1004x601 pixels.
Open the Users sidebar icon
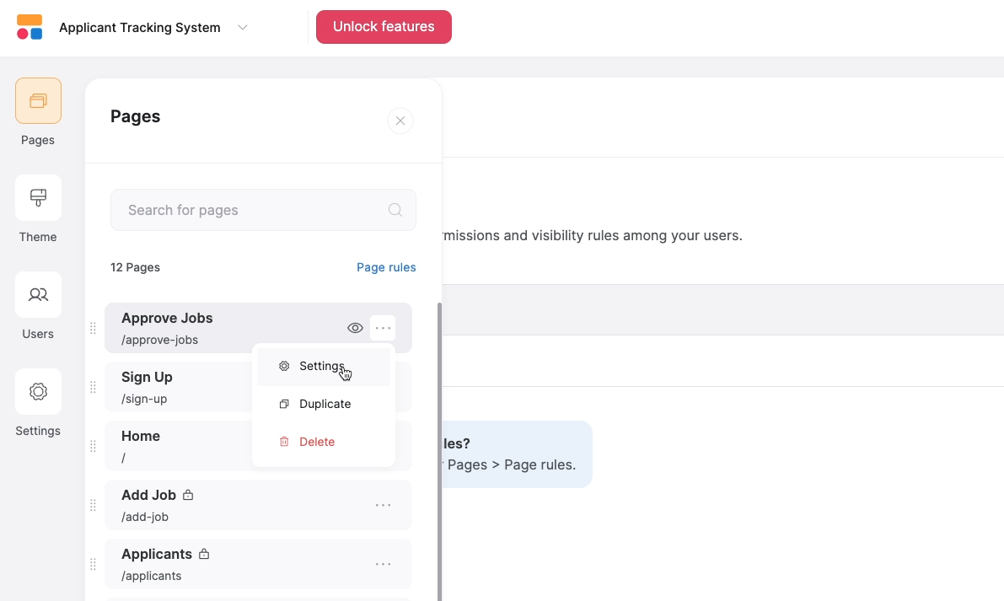click(x=39, y=294)
